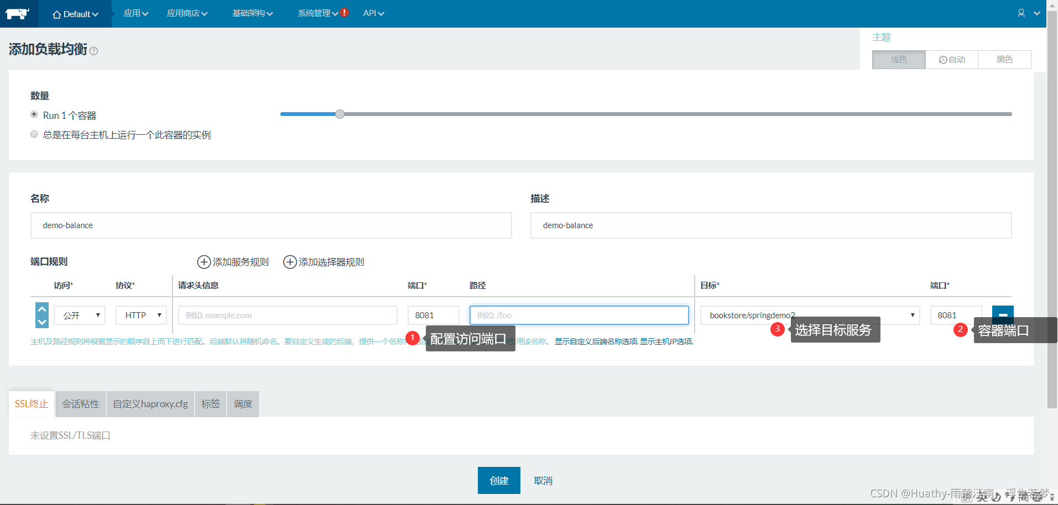Viewport: 1058px width, 505px height.
Task: Click container count slider handle
Action: (x=340, y=114)
